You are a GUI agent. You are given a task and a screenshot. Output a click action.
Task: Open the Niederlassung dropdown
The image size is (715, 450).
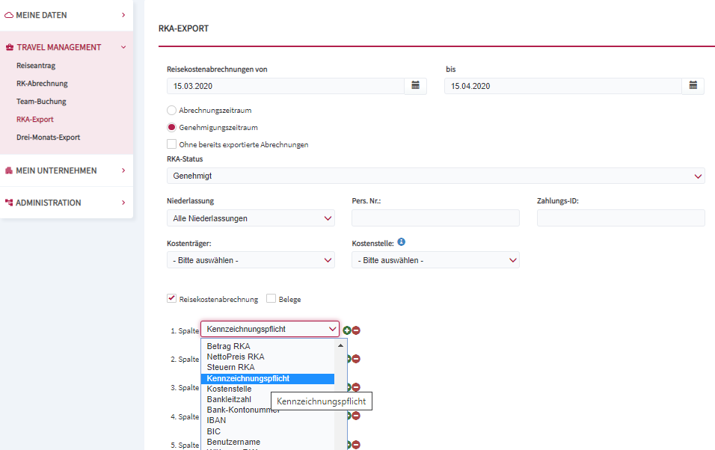[x=251, y=218]
